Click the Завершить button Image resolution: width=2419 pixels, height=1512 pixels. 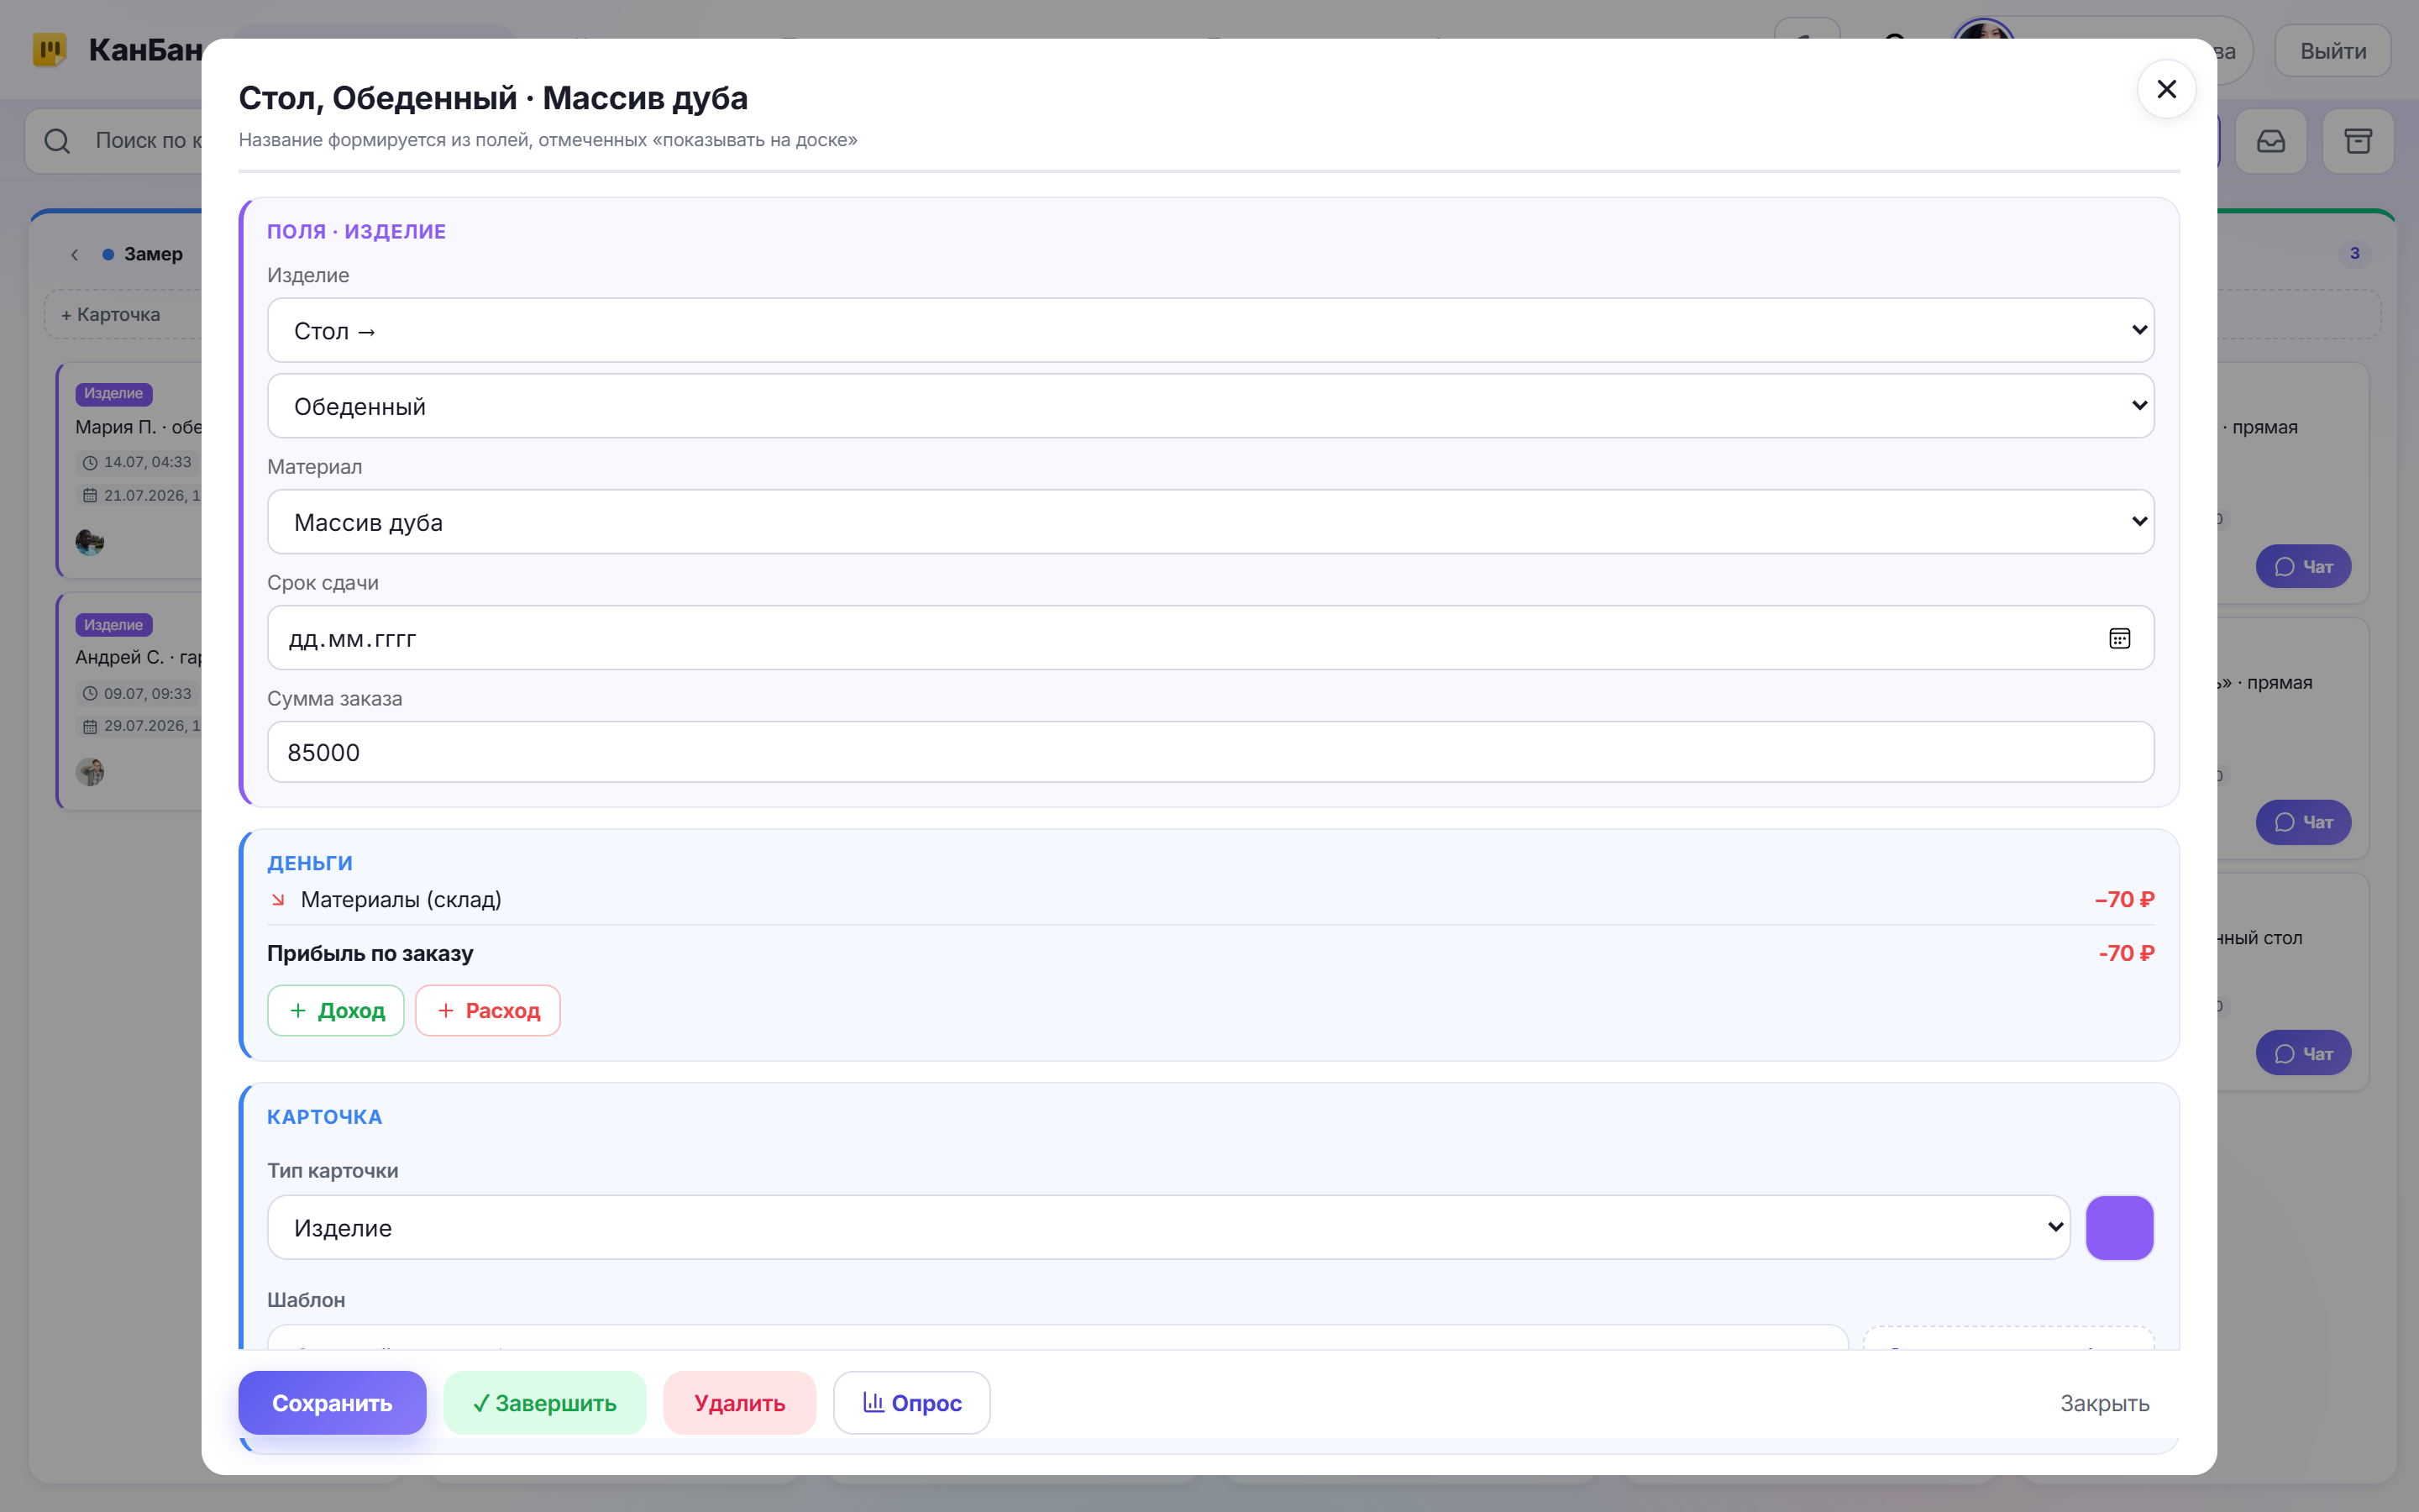(x=545, y=1403)
